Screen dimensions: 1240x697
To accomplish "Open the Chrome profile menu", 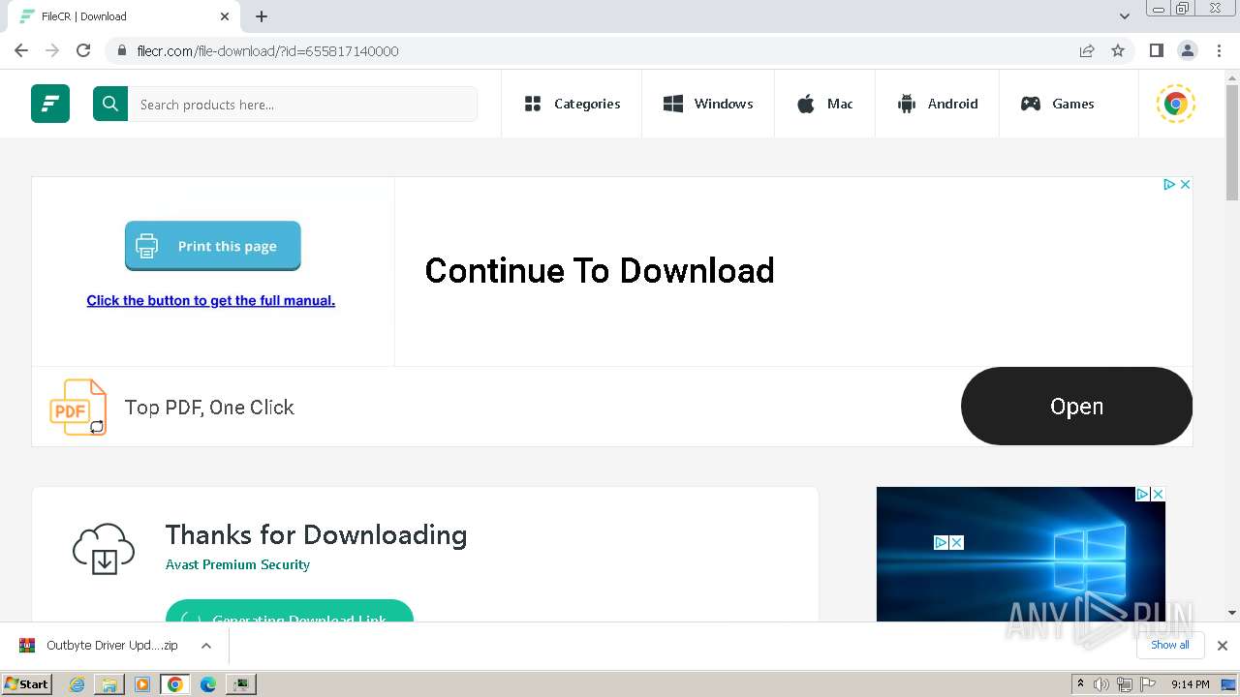I will (1187, 50).
